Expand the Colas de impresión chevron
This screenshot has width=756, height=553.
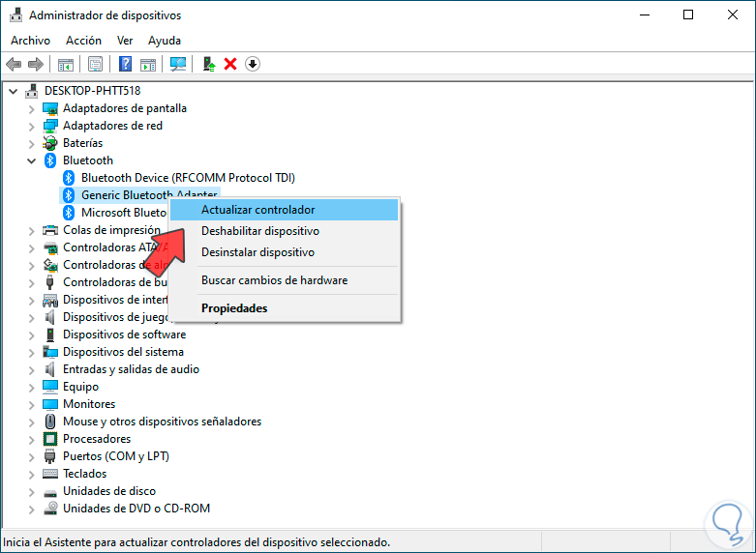pos(31,231)
